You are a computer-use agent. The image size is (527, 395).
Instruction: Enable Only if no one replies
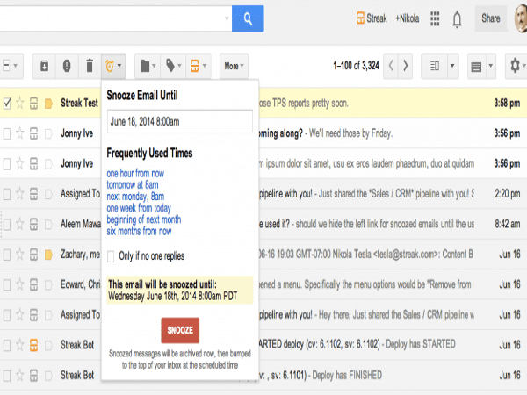click(x=111, y=256)
